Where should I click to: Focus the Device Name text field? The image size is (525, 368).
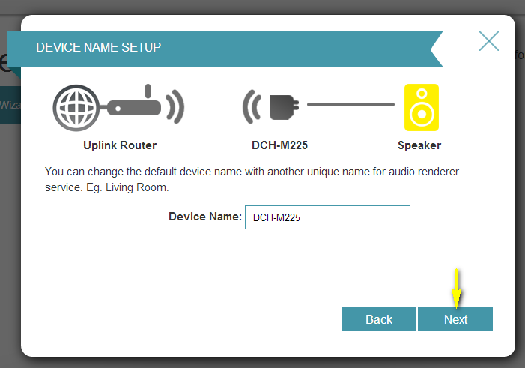tap(327, 217)
